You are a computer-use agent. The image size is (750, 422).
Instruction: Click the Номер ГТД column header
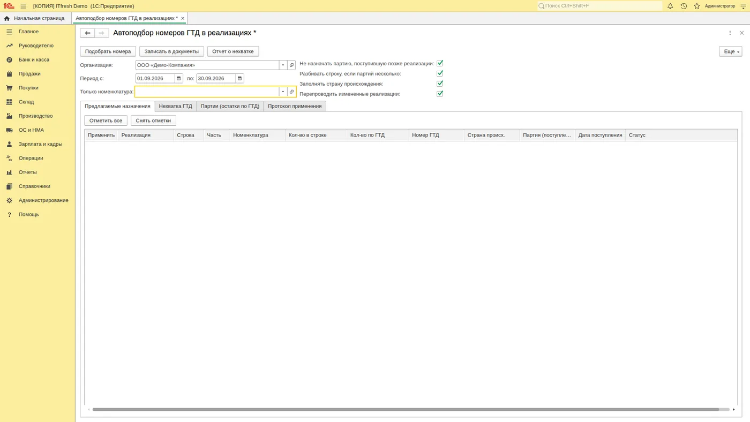pos(436,135)
